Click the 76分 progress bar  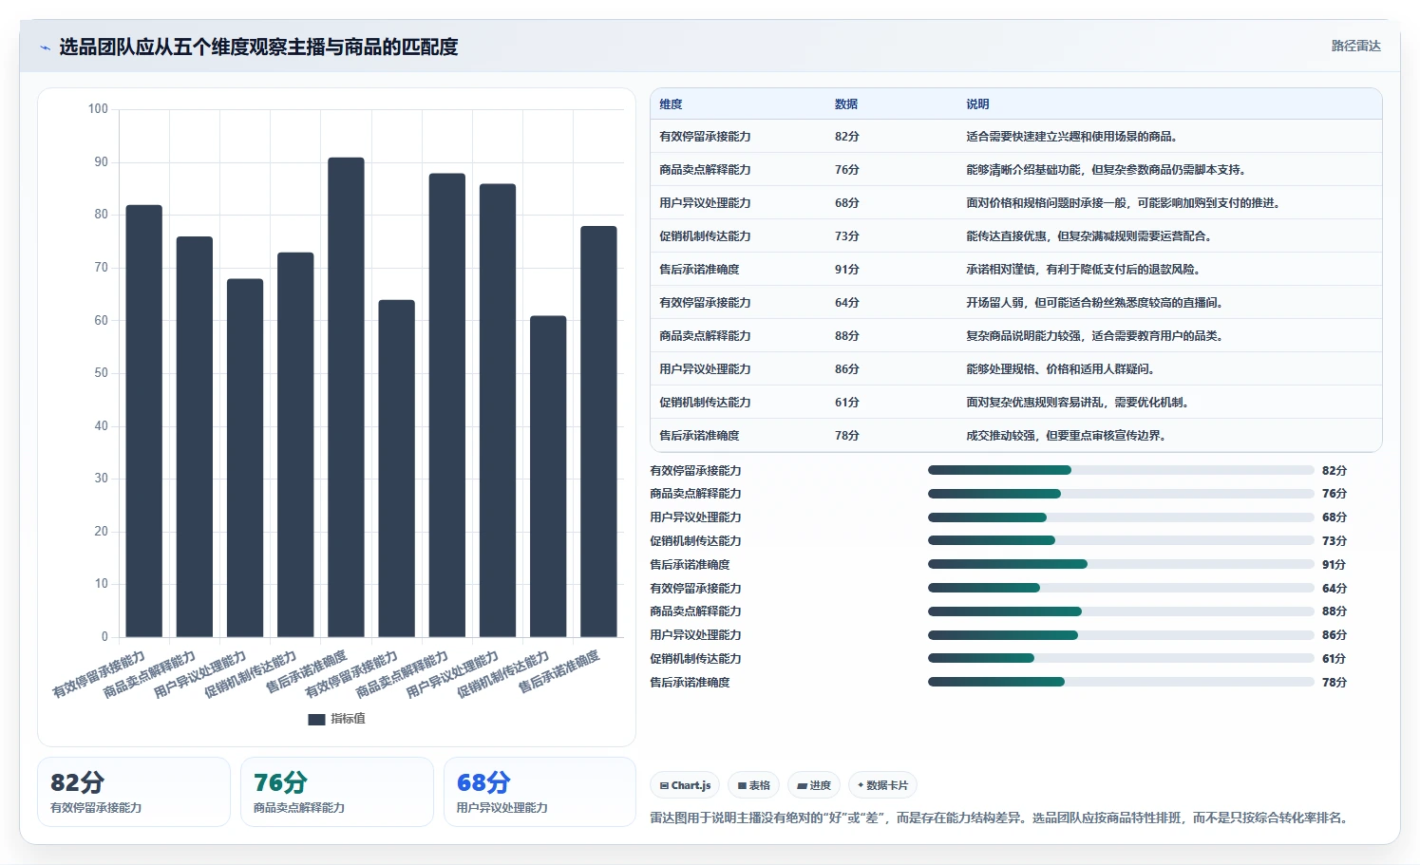pyautogui.click(x=1121, y=494)
